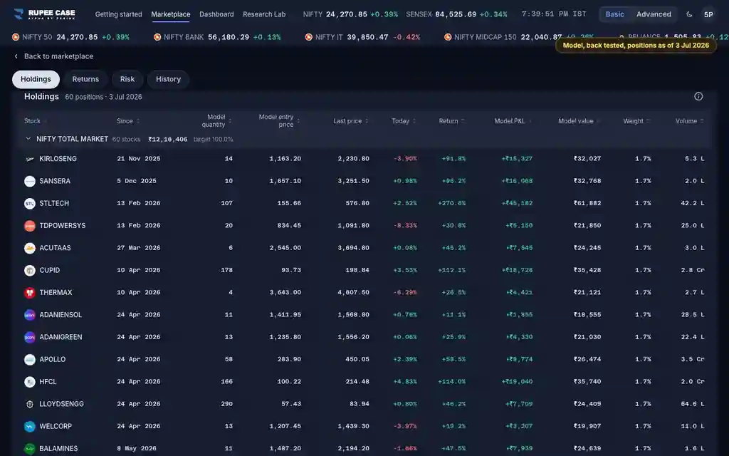Open KIRLOSENG stock name
This screenshot has height=456, width=729.
58,159
